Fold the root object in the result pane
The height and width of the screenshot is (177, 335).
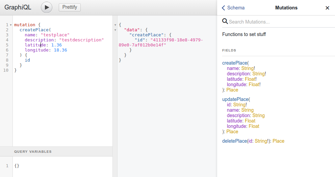click(x=115, y=25)
